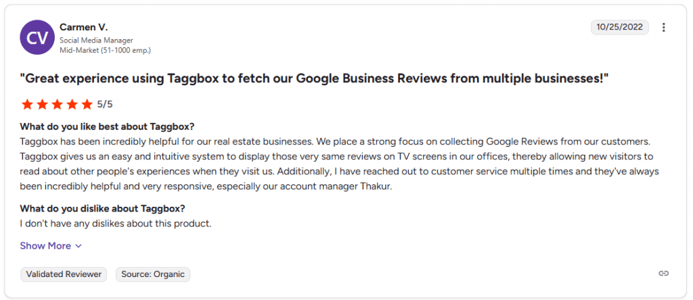Click the 5/5 rating score
Viewport: 693px width, 300px height.
(x=105, y=104)
